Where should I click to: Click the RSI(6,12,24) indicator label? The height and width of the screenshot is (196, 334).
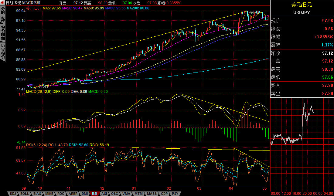[x=37, y=145]
